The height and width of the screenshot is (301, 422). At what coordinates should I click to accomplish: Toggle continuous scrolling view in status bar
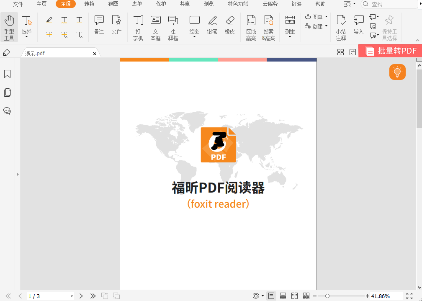click(283, 296)
